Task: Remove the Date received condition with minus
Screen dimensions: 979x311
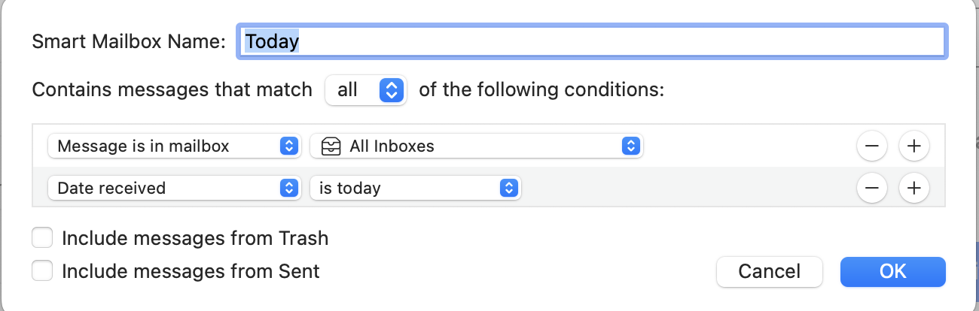Action: (x=872, y=187)
